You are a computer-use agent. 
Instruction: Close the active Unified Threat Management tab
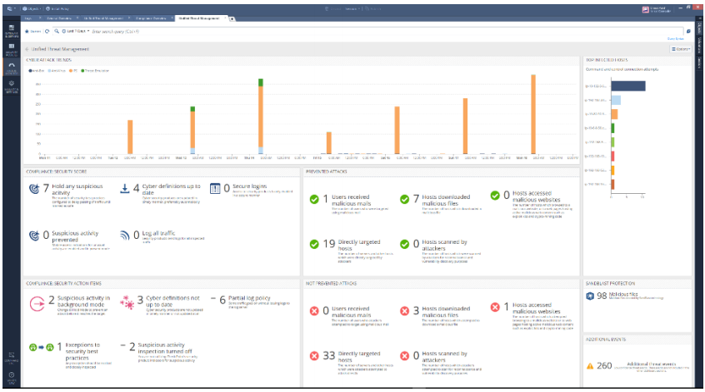pyautogui.click(x=225, y=18)
